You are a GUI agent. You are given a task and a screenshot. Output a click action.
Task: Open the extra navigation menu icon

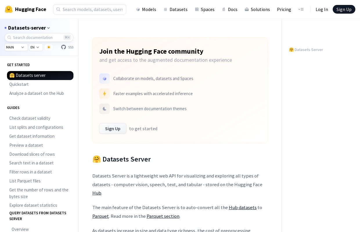(x=301, y=9)
